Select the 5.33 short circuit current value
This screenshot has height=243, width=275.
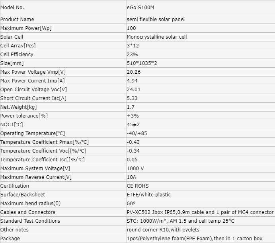[132, 98]
